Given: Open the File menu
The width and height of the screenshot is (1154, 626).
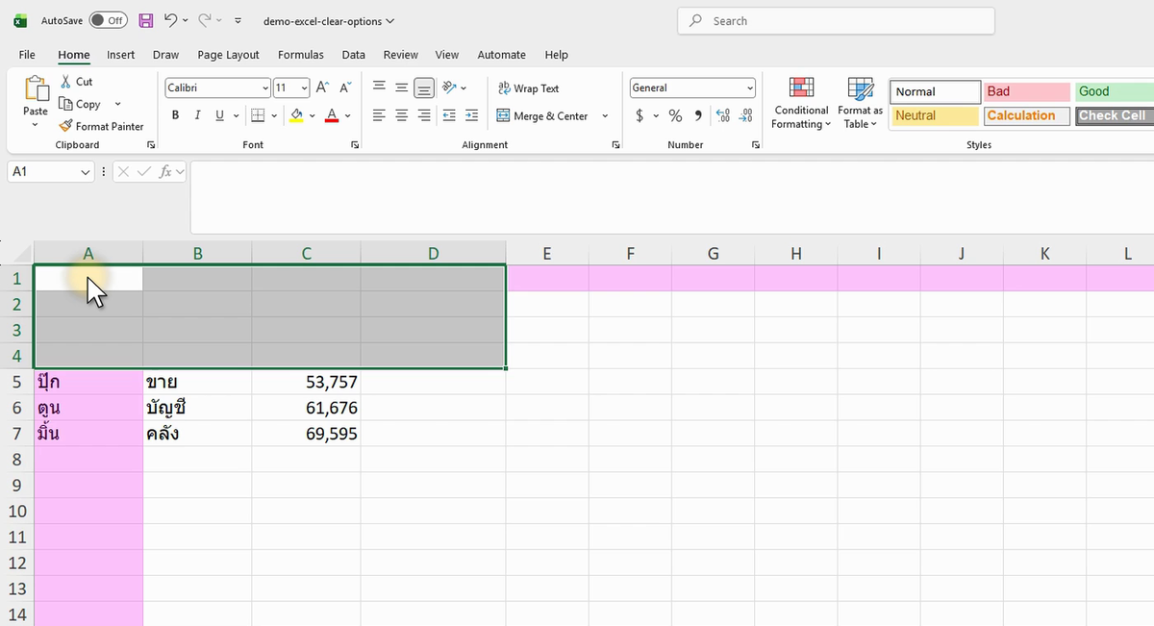Looking at the screenshot, I should (x=27, y=55).
